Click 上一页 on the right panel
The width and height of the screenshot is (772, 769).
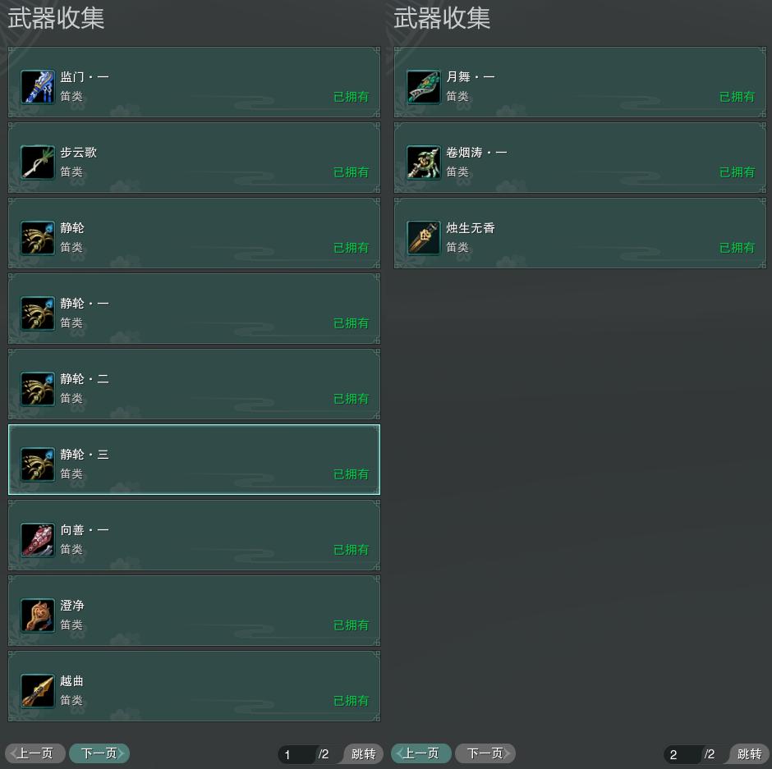tap(421, 753)
